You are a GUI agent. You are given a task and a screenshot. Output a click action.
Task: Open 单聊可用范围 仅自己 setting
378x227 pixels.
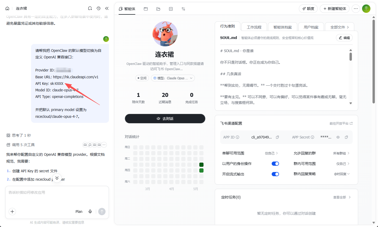271,153
